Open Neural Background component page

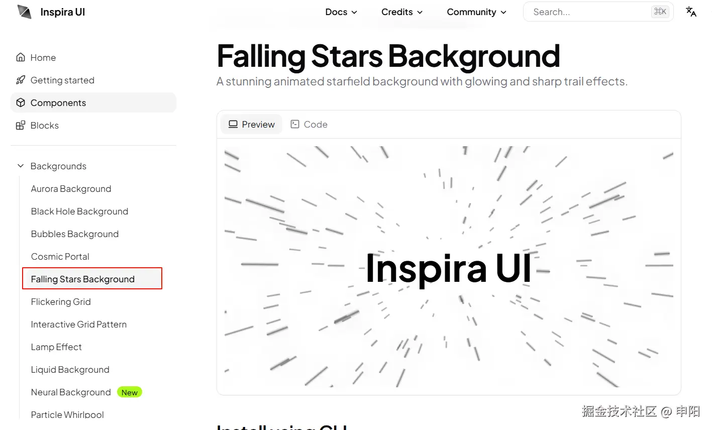[x=71, y=392]
